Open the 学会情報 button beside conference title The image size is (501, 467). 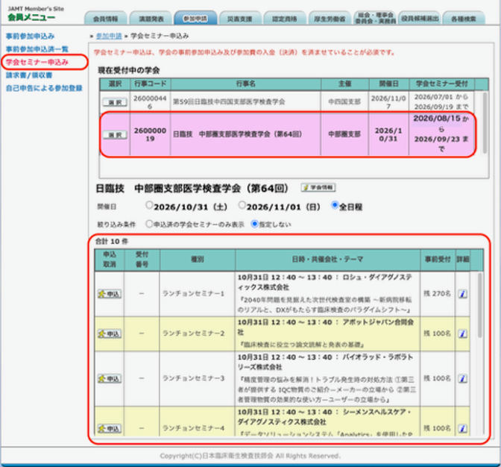318,187
